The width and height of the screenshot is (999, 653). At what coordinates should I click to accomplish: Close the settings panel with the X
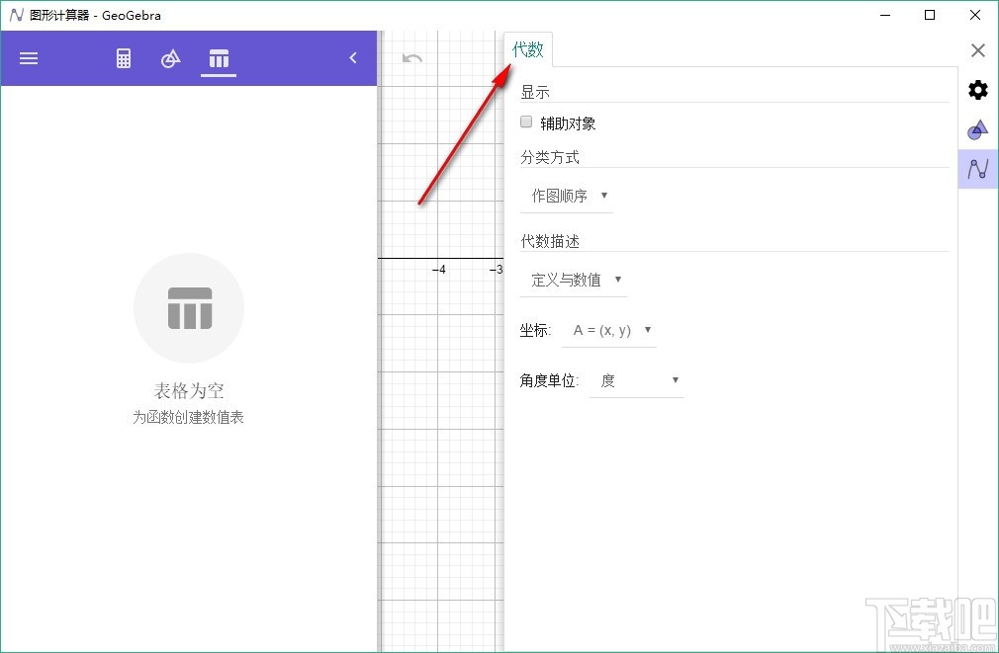coord(977,49)
